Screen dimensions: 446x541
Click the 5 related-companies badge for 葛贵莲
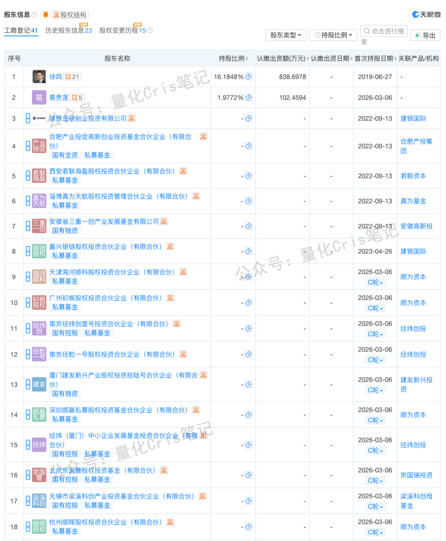77,98
